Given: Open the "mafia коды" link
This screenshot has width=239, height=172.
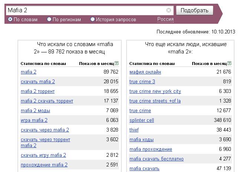Looking at the screenshot, I should (141, 139).
